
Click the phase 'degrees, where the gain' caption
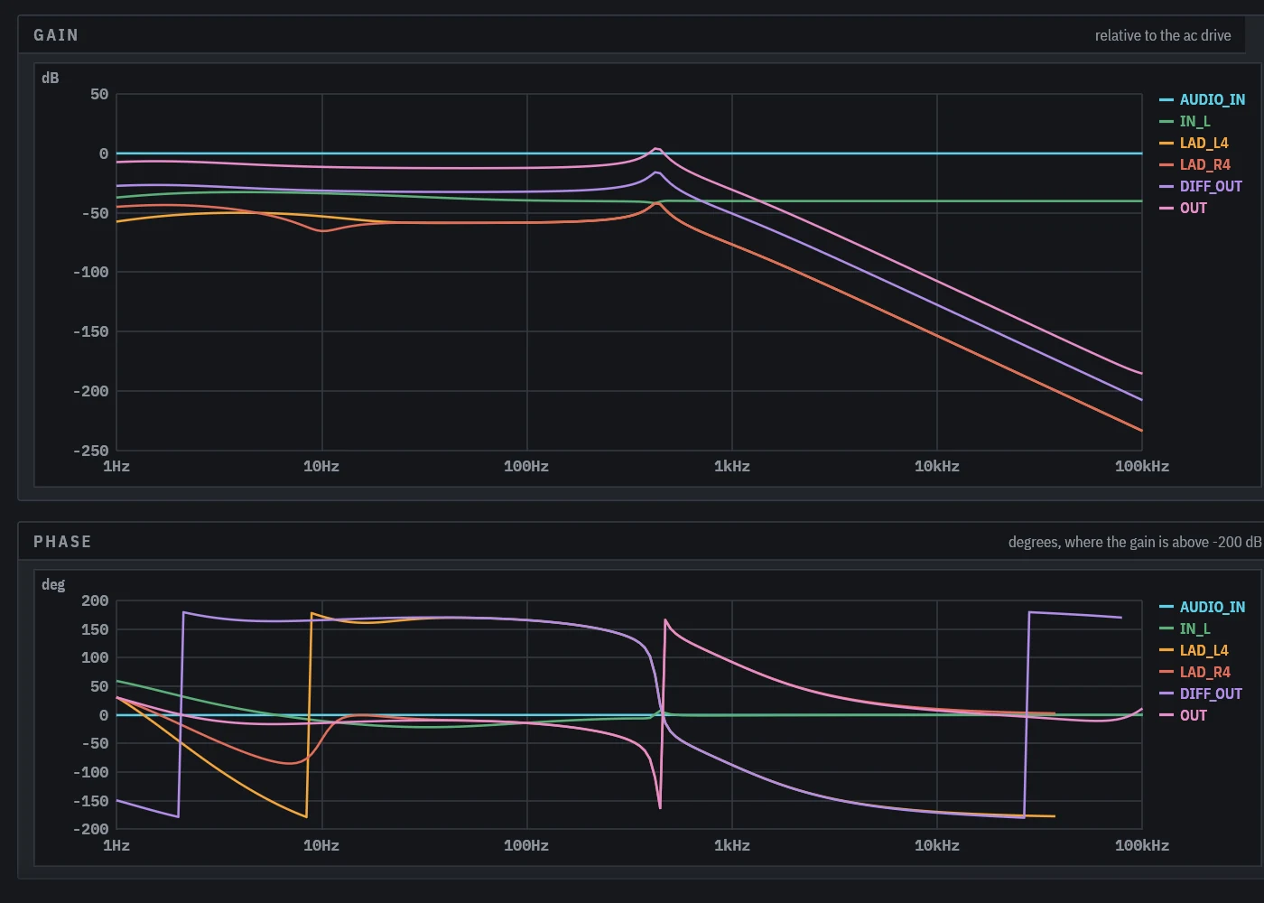click(1135, 542)
